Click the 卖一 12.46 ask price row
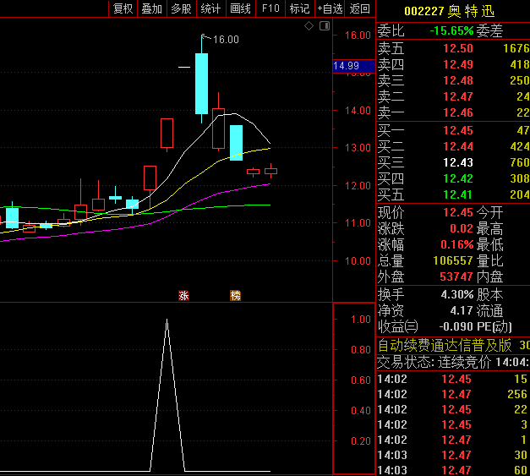Image resolution: width=530 pixels, height=476 pixels. coord(452,113)
